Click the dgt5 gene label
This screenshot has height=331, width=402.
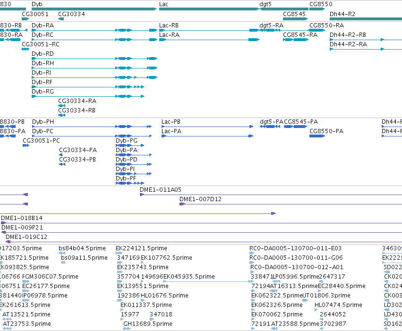tap(265, 4)
